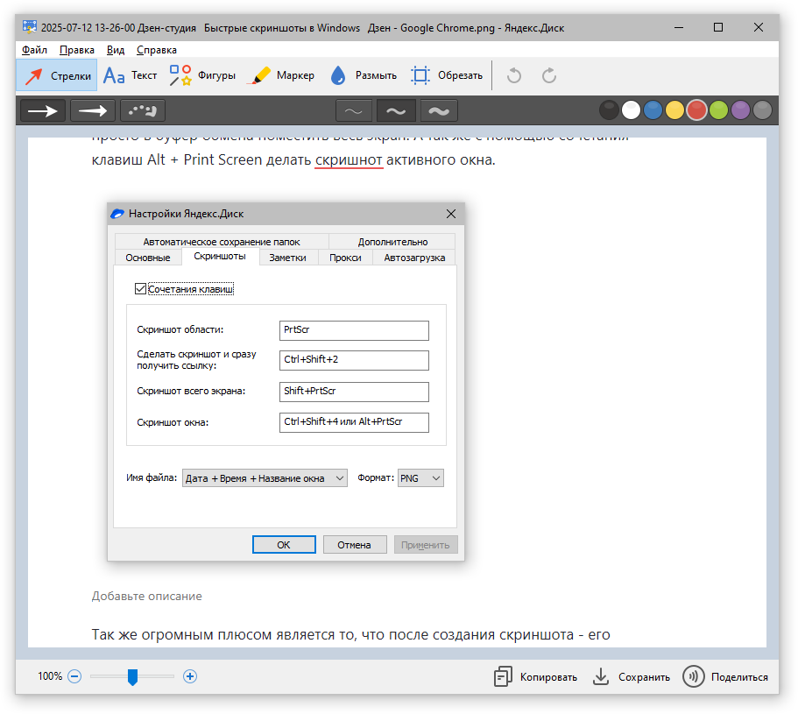Image resolution: width=798 pixels, height=714 pixels.
Task: Open the Фигуры shapes tool
Action: coord(202,75)
